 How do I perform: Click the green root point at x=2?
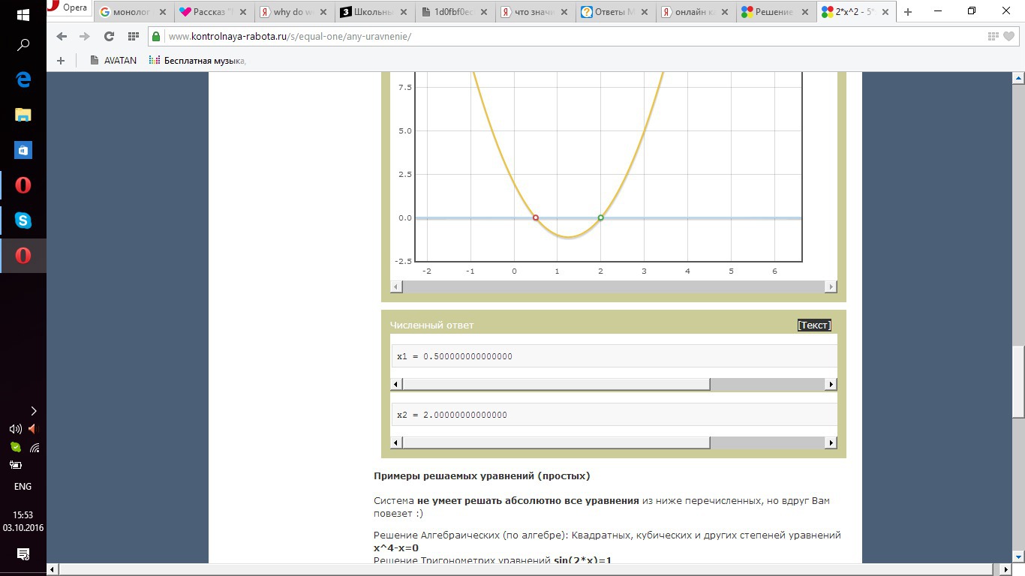pos(601,218)
